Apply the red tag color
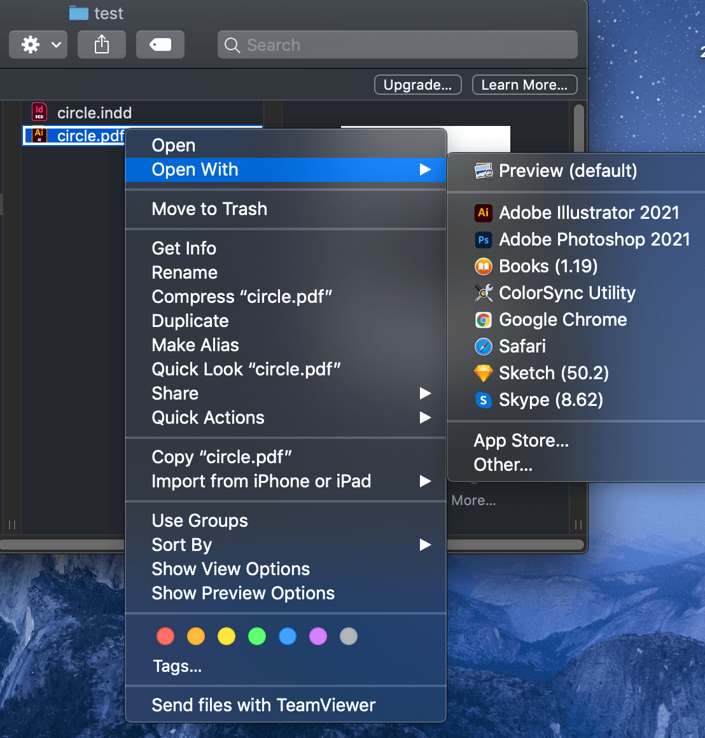 (165, 636)
